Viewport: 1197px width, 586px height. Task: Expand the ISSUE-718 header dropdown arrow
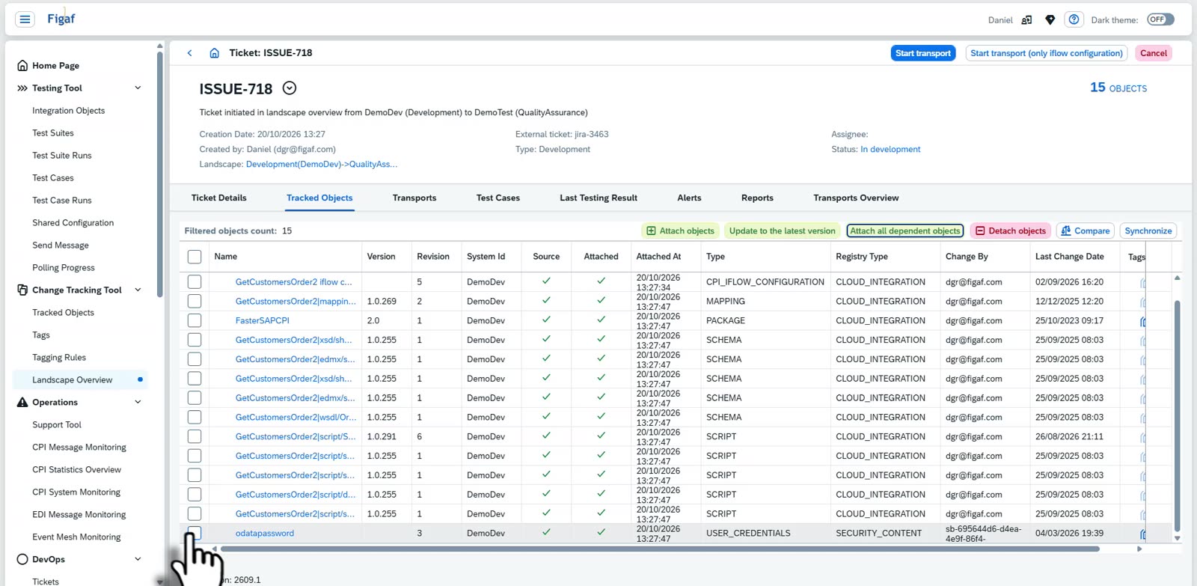click(x=290, y=88)
